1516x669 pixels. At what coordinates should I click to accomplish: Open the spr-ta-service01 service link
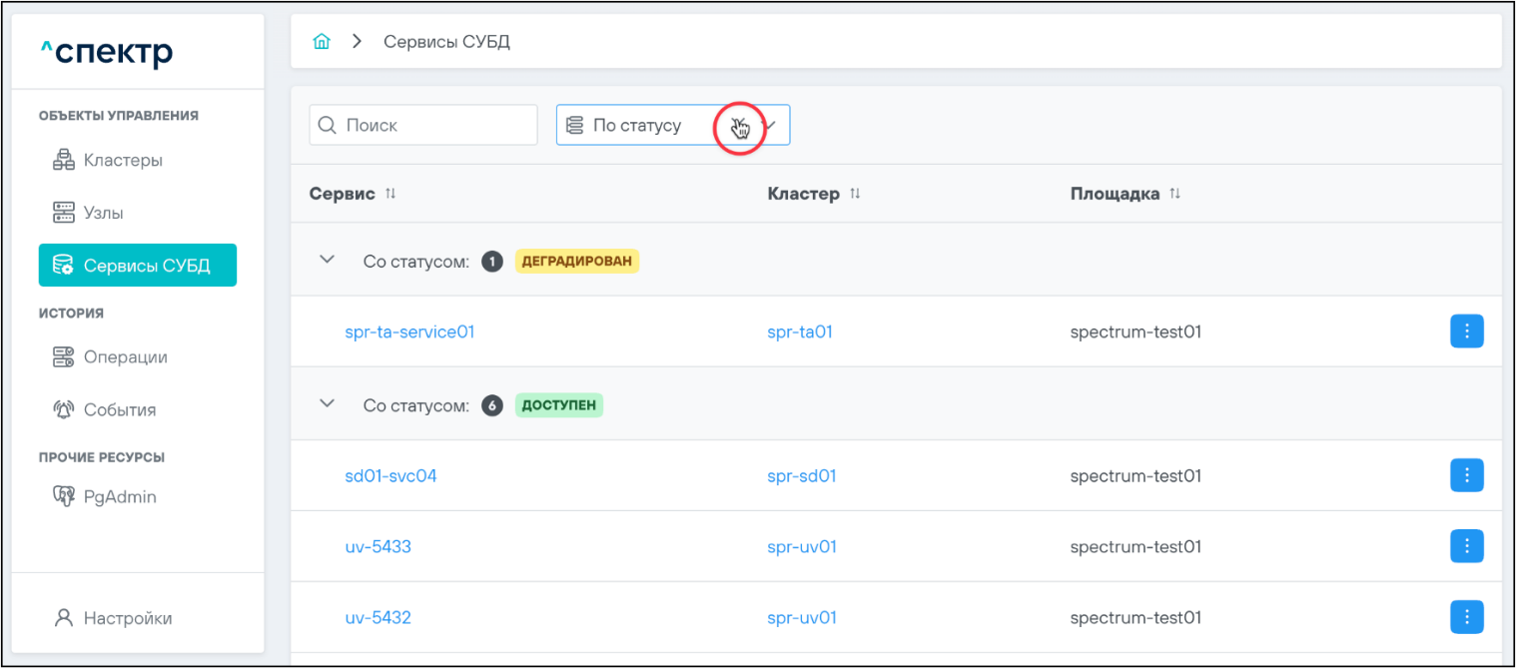click(x=409, y=332)
